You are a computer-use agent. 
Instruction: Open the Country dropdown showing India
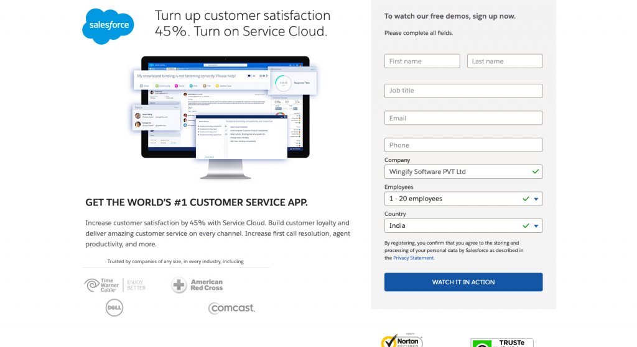(463, 226)
